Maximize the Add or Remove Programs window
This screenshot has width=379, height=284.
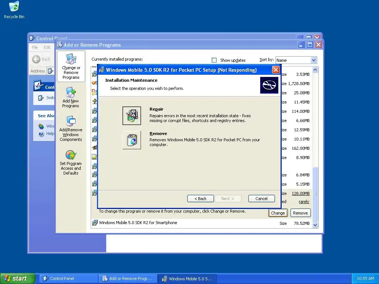tap(310, 45)
